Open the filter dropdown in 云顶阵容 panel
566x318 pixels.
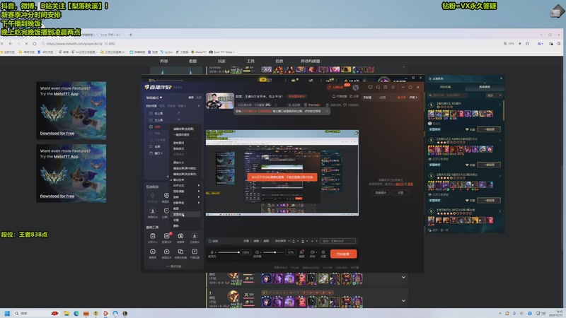494,95
